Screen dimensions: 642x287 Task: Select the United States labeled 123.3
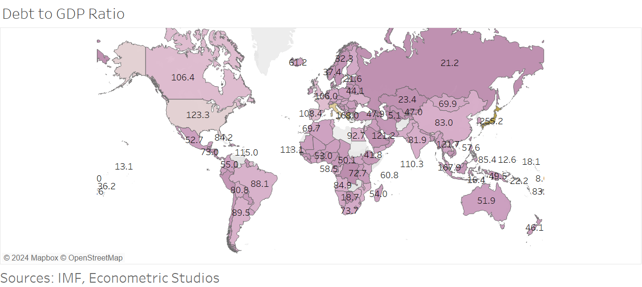click(x=198, y=115)
